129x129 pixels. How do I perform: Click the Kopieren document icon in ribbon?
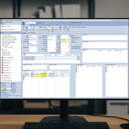point(49,28)
